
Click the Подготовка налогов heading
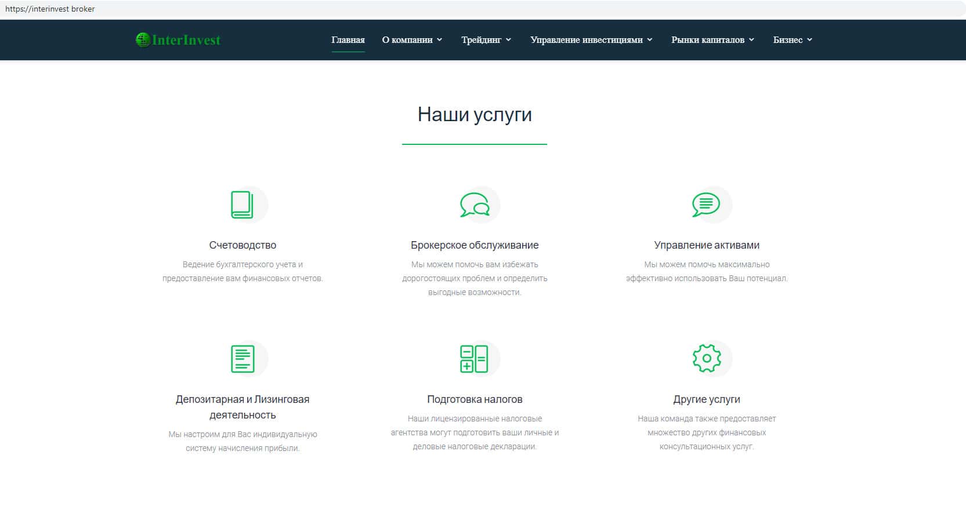click(x=475, y=399)
